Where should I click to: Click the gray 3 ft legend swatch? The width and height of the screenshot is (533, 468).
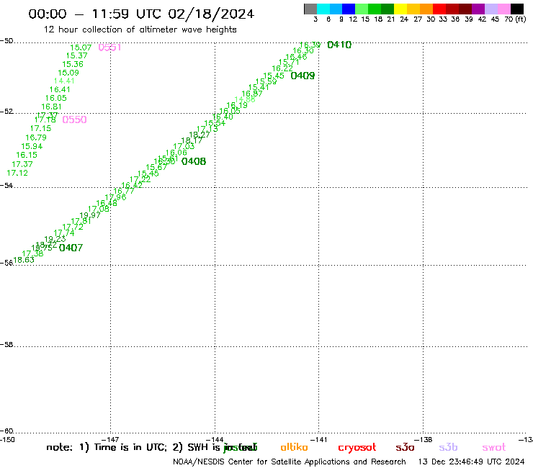[x=310, y=9]
